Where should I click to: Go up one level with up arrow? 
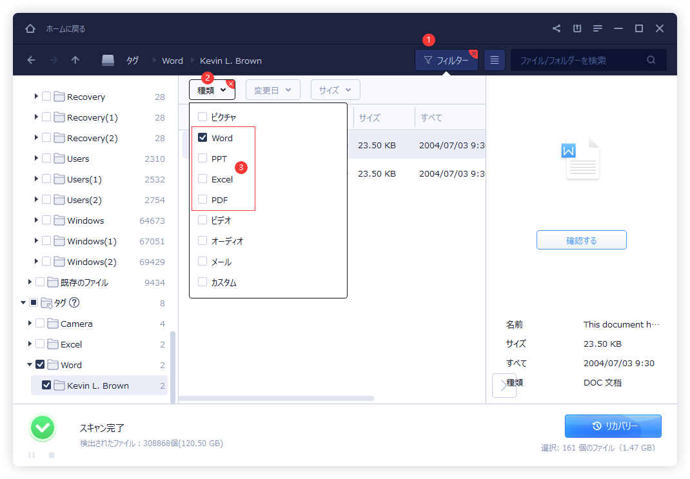click(75, 60)
